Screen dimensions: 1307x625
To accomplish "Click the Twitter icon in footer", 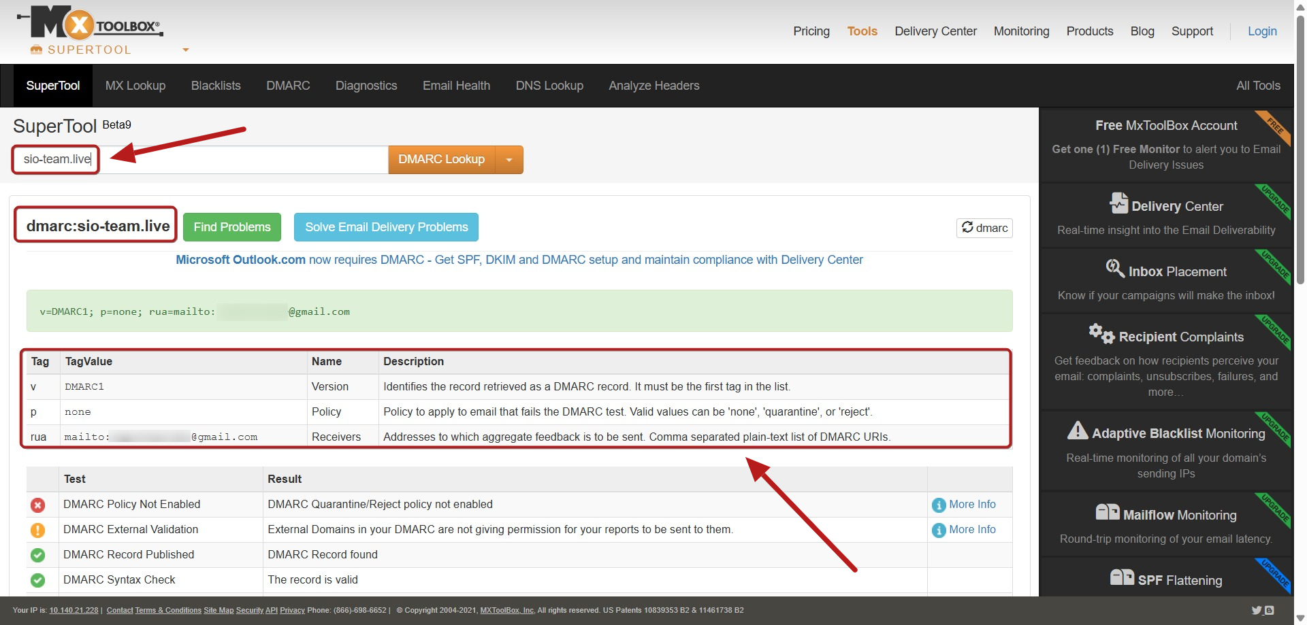I will point(1257,611).
